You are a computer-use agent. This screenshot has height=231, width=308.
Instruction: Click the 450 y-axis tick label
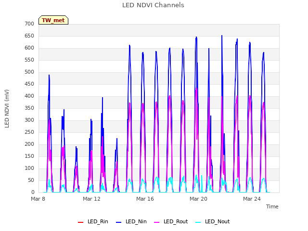click(29, 84)
